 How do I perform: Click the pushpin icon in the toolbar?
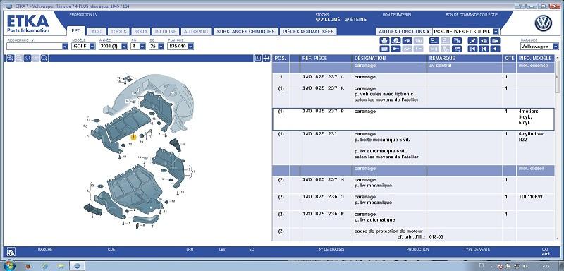tap(472, 41)
